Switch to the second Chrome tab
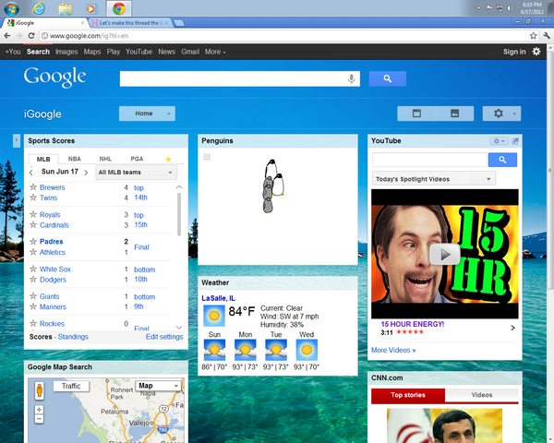This screenshot has width=554, height=443. 129,23
